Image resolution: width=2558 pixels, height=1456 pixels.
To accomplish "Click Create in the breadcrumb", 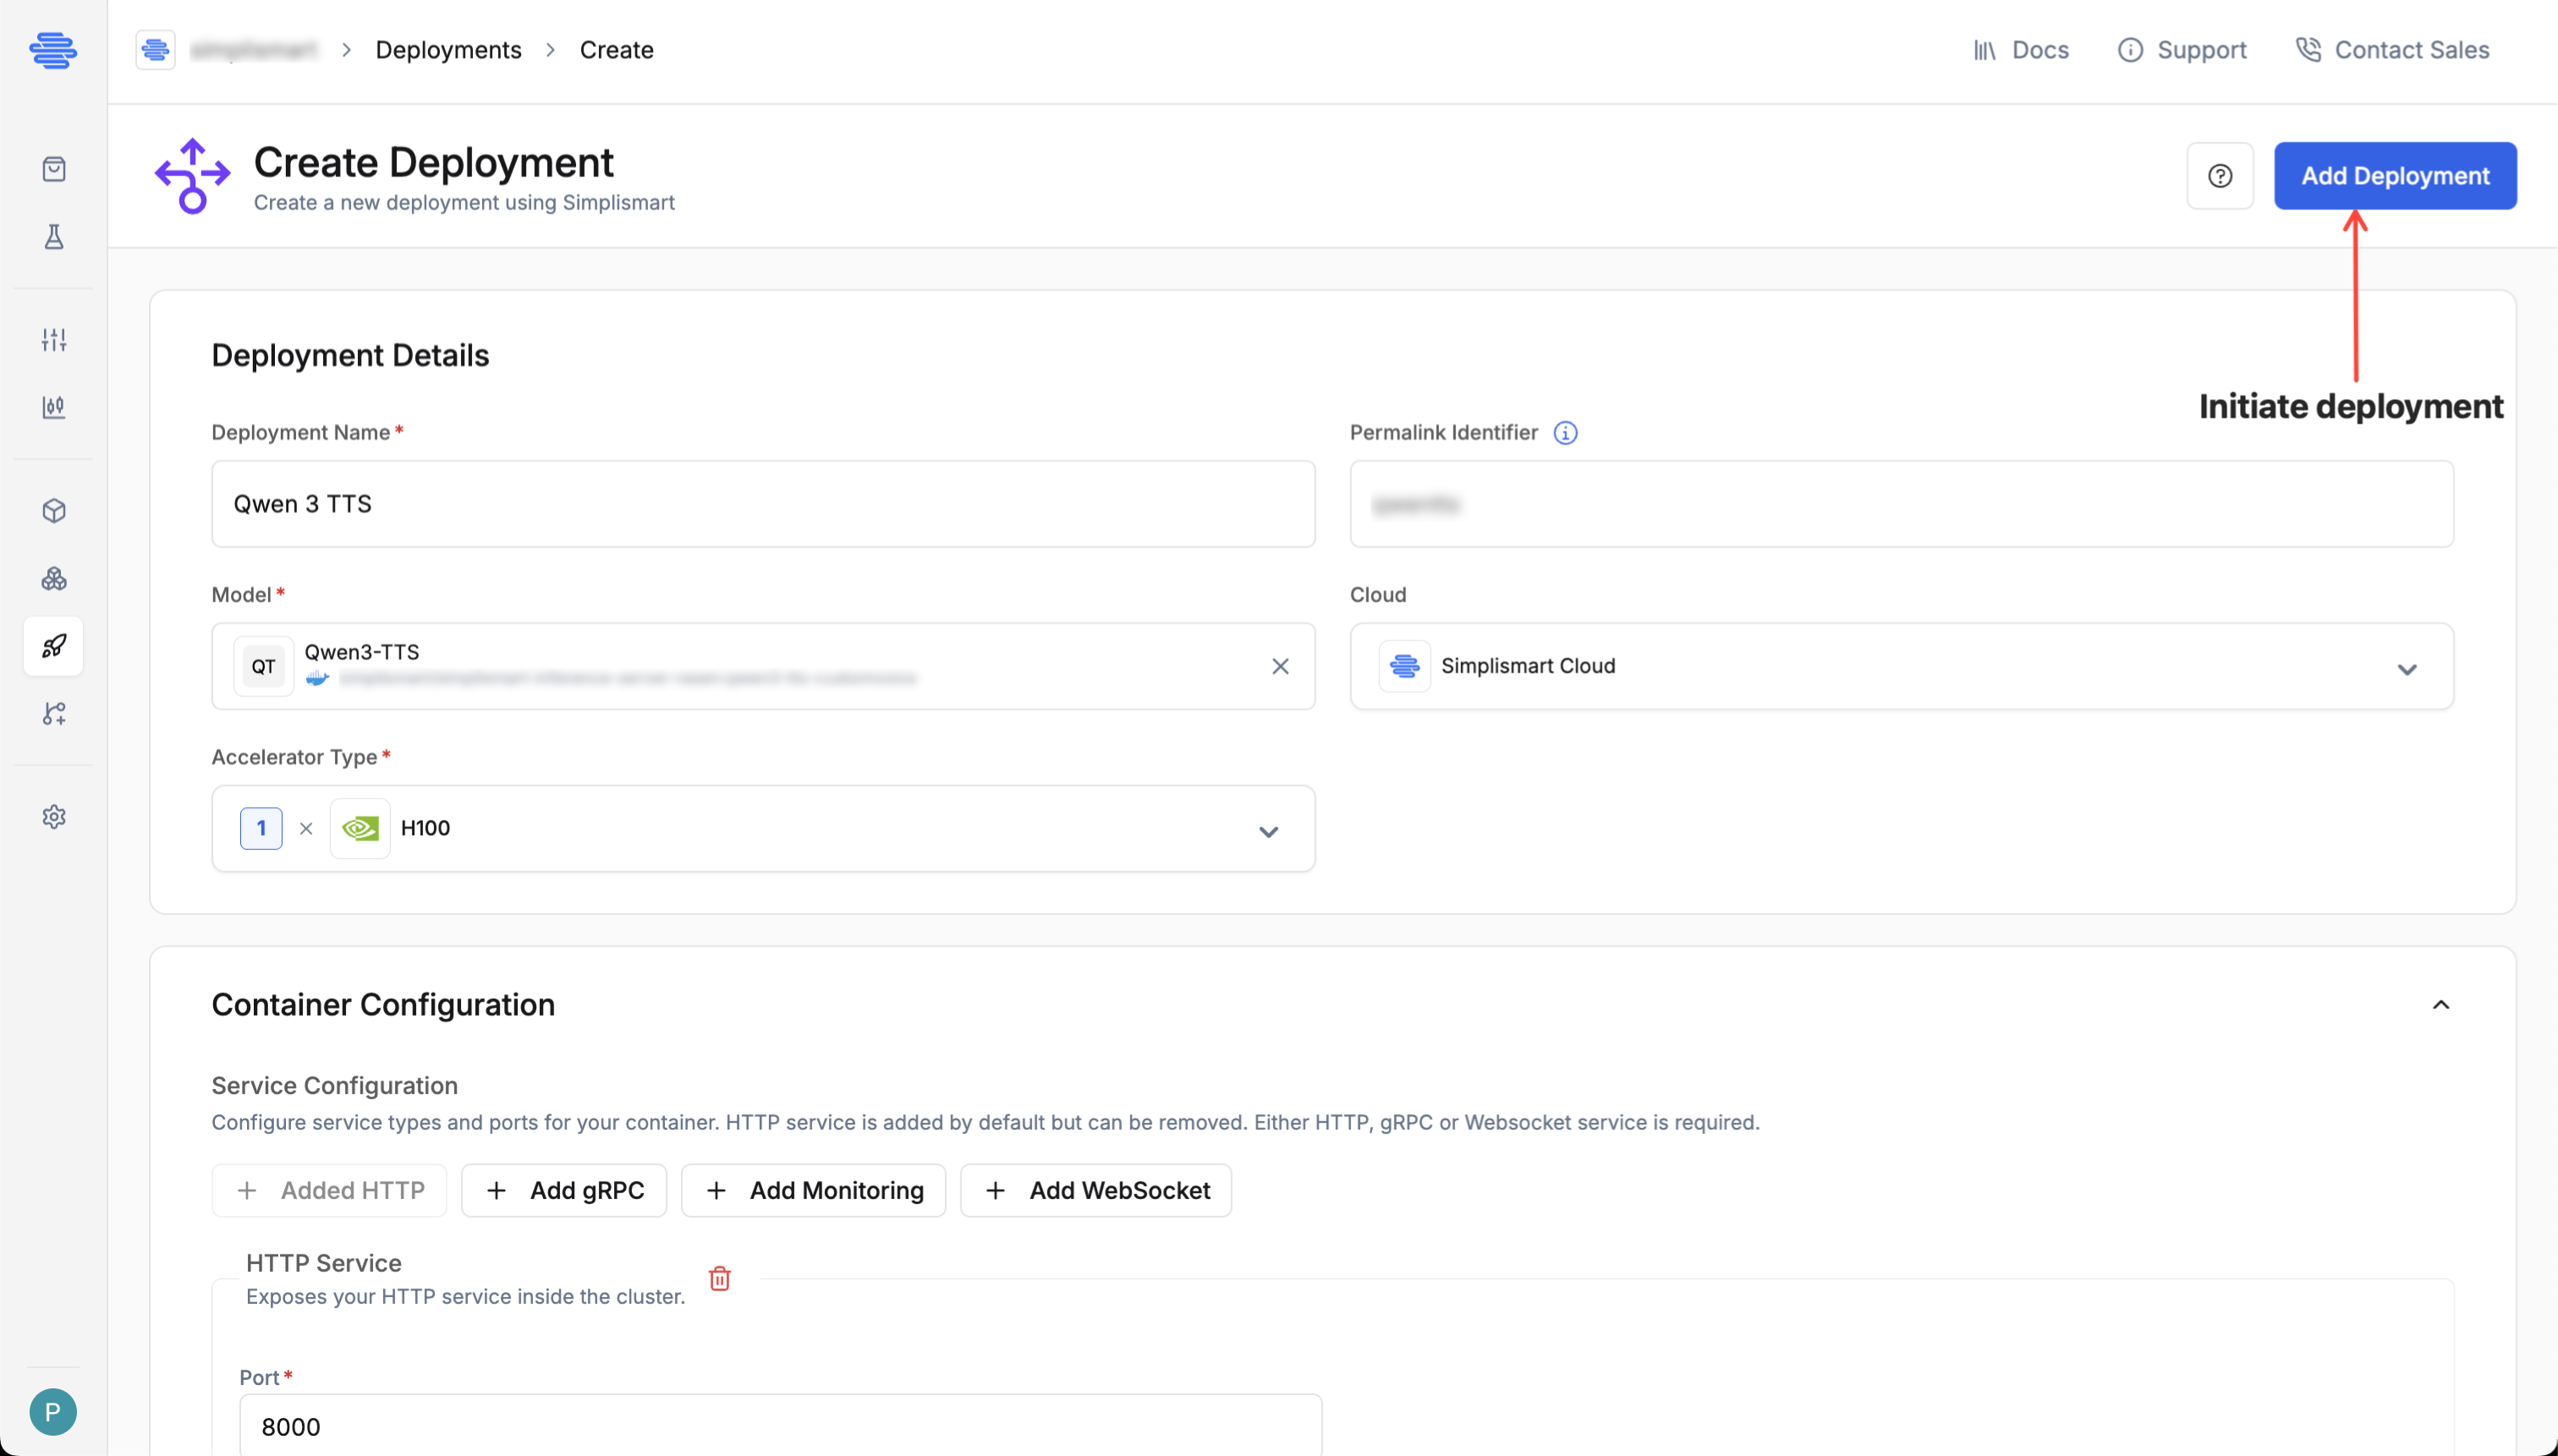I will coord(617,50).
